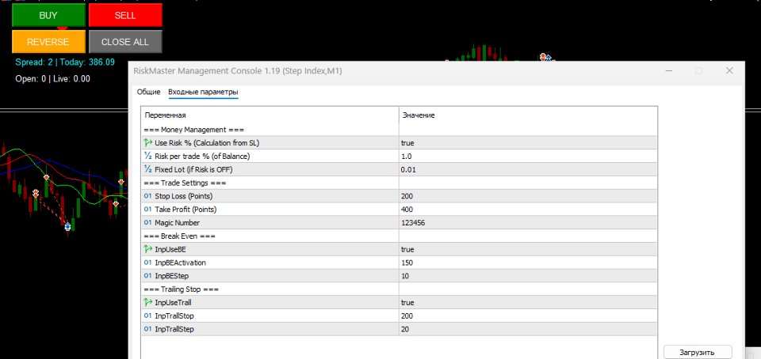Viewport: 761px width, 359px height.
Task: Click the Загрузить button
Action: pyautogui.click(x=698, y=352)
